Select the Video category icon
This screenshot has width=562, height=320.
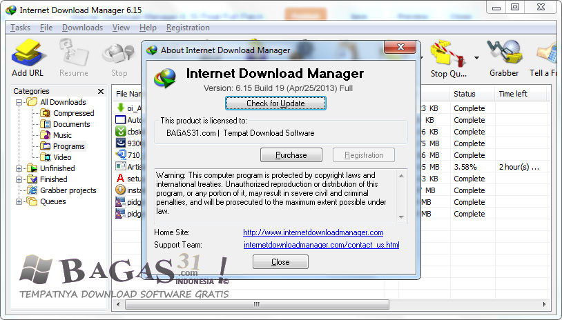(45, 157)
